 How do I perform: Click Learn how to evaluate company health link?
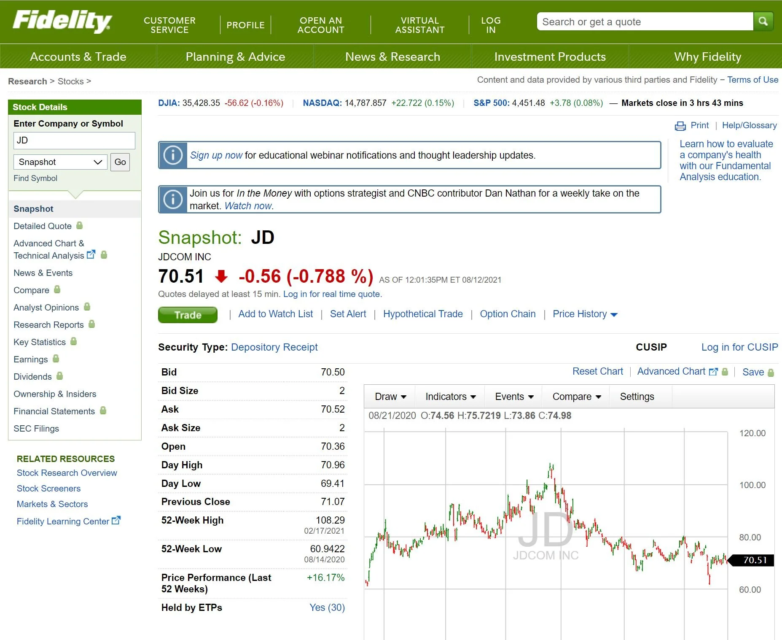[726, 160]
